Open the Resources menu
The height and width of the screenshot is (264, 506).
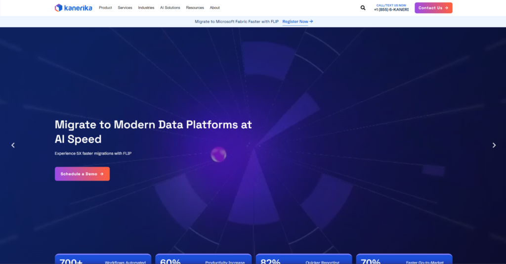point(195,8)
